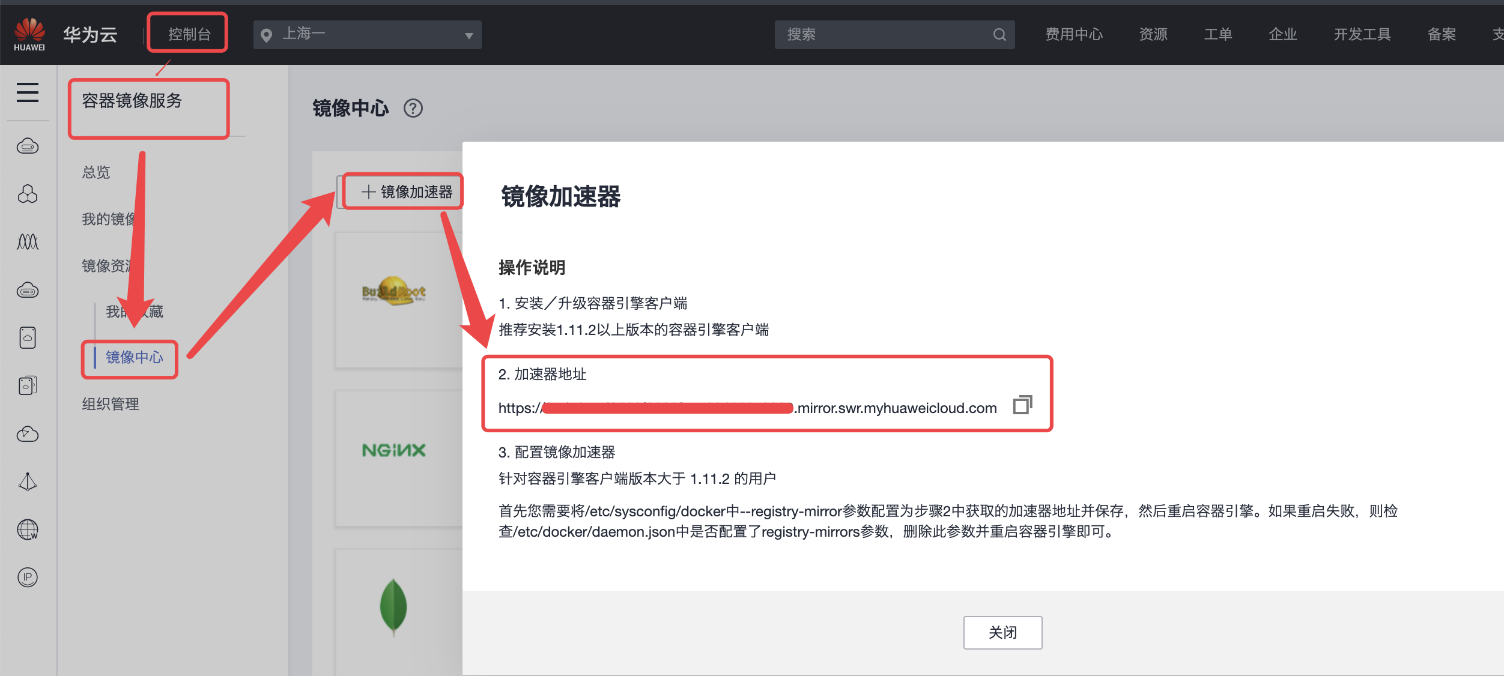Expand the 上海一 region dropdown
The width and height of the screenshot is (1504, 676).
[367, 35]
